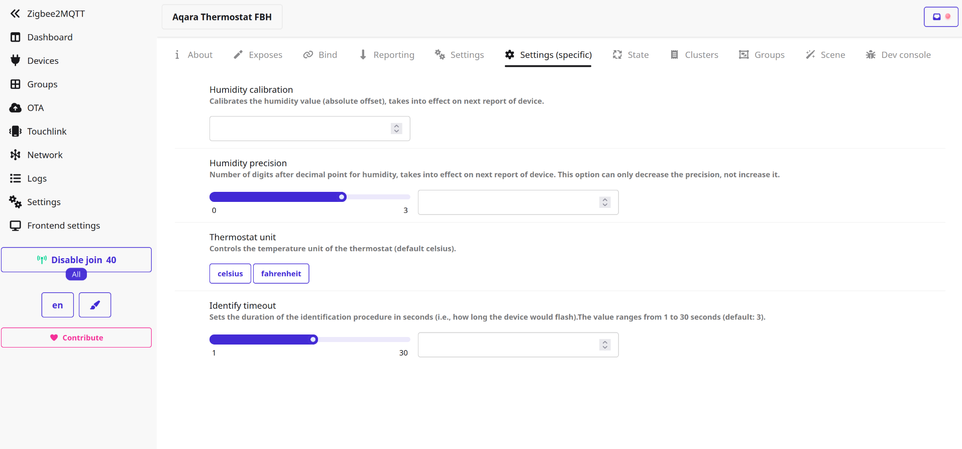962x449 pixels.
Task: Open the All join target dropdown
Action: pyautogui.click(x=76, y=274)
